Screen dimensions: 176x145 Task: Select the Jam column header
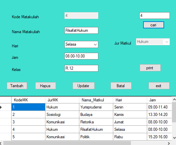159,100
